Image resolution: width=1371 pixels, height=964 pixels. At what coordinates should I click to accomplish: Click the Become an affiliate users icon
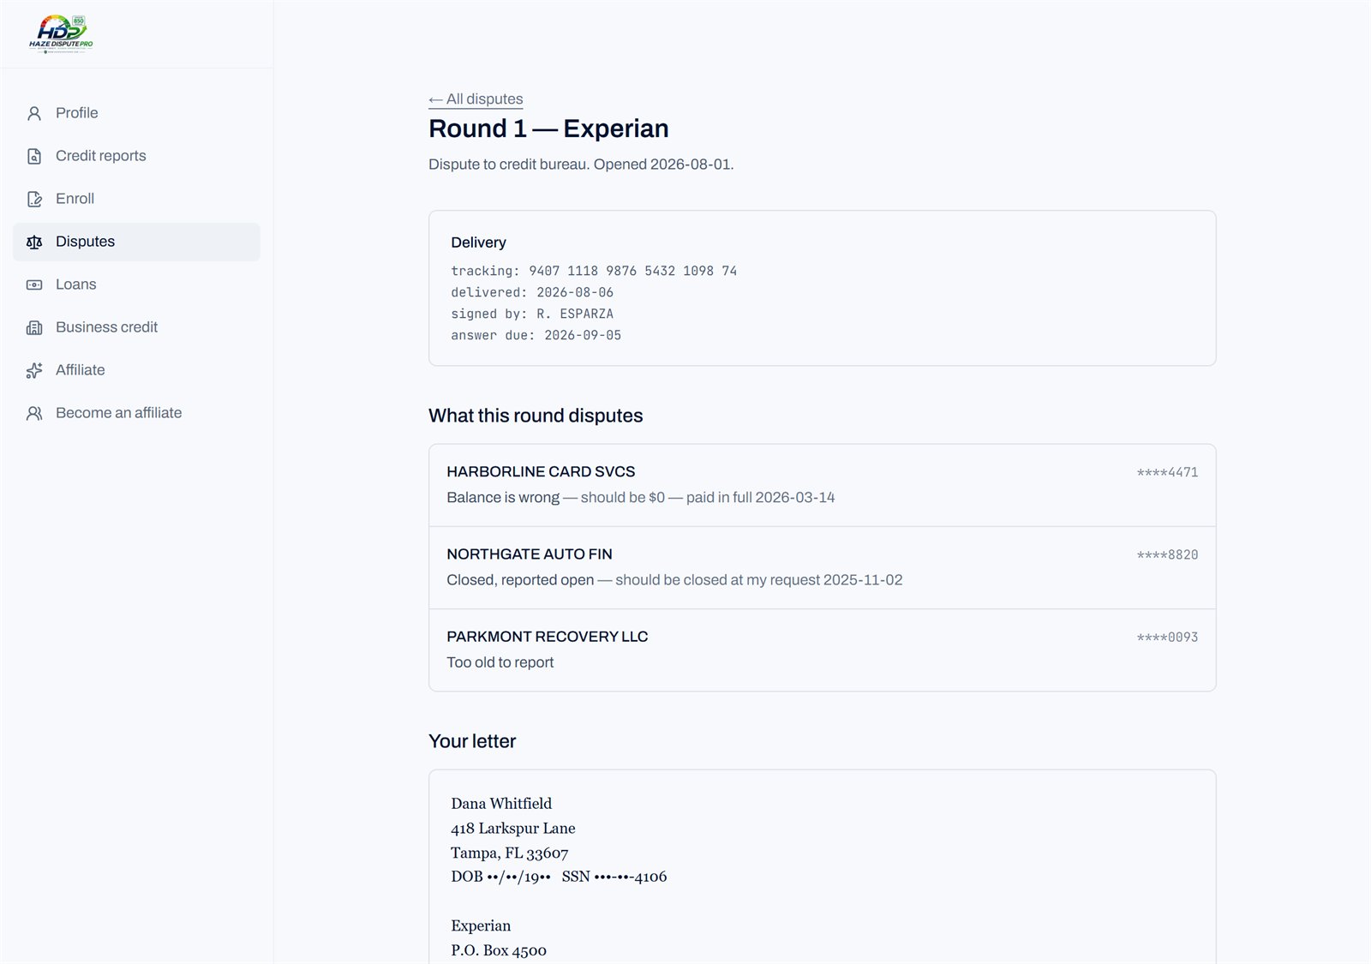[34, 413]
